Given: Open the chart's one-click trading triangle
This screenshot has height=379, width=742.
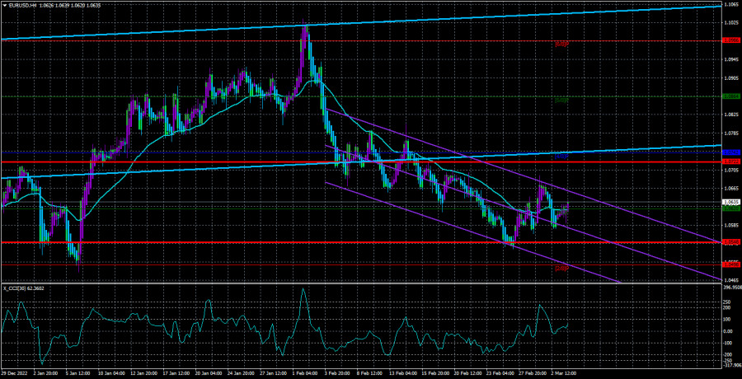Looking at the screenshot, I should [5, 5].
